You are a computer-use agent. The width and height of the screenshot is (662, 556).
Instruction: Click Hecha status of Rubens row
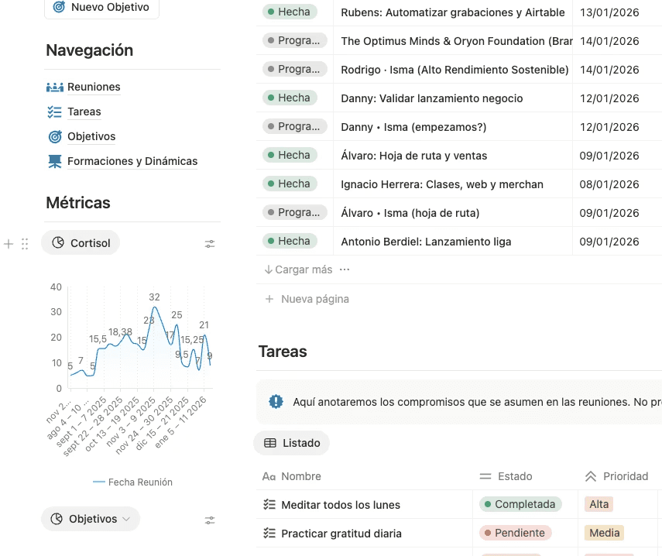[290, 12]
